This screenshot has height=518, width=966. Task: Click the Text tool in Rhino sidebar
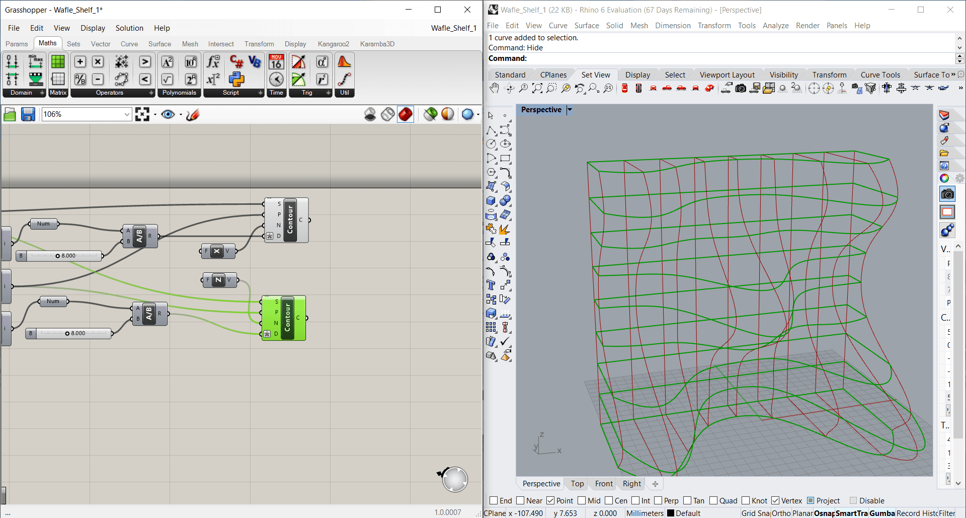[x=491, y=285]
